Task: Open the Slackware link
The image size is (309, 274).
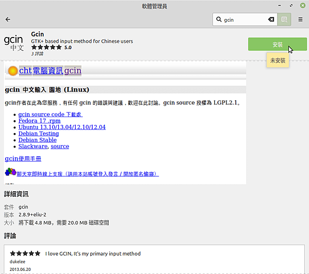Action: 33,147
